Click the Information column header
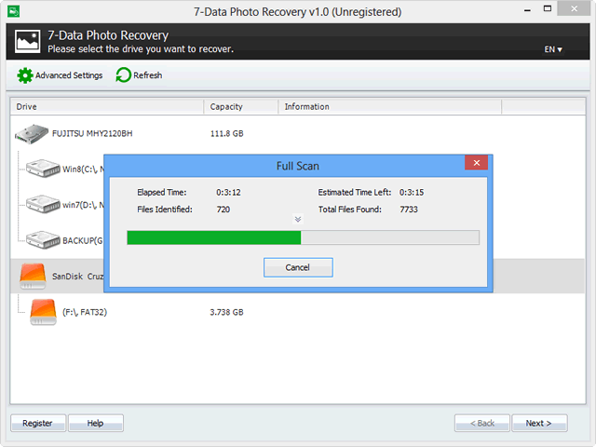The width and height of the screenshot is (596, 447). pos(389,107)
